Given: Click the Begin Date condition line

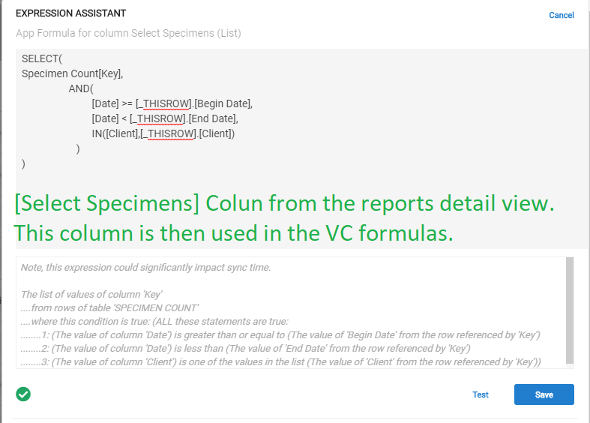Looking at the screenshot, I should (172, 103).
